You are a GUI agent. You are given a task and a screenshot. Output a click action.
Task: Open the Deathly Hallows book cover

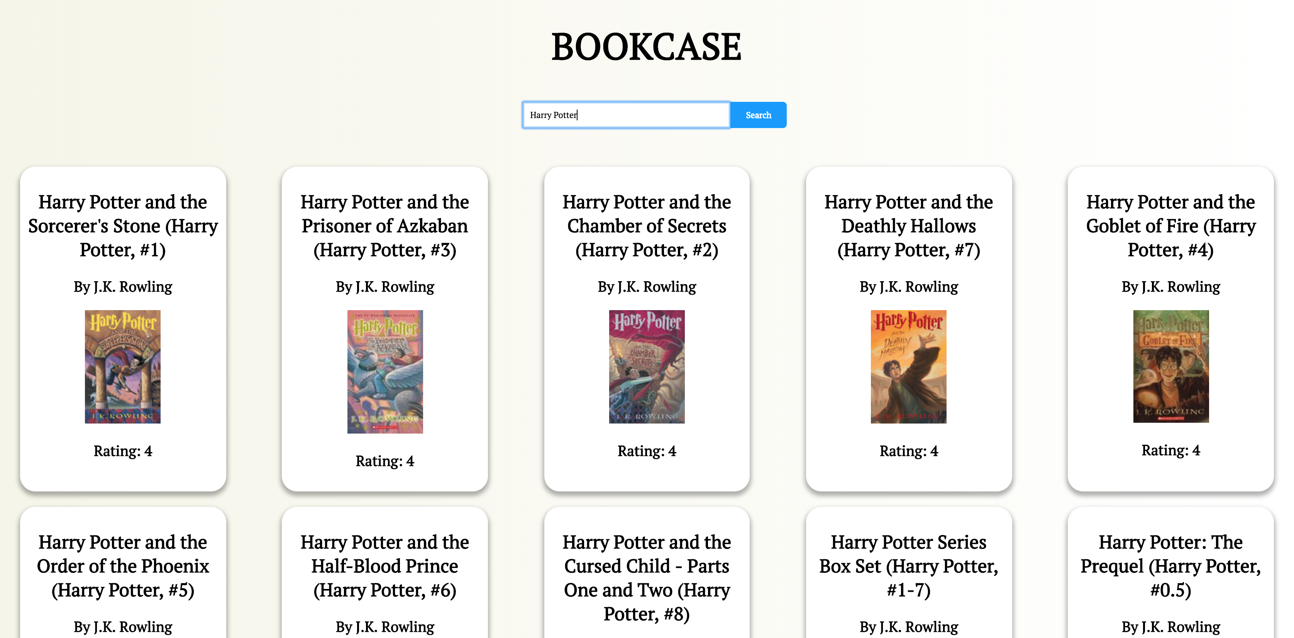[x=908, y=366]
